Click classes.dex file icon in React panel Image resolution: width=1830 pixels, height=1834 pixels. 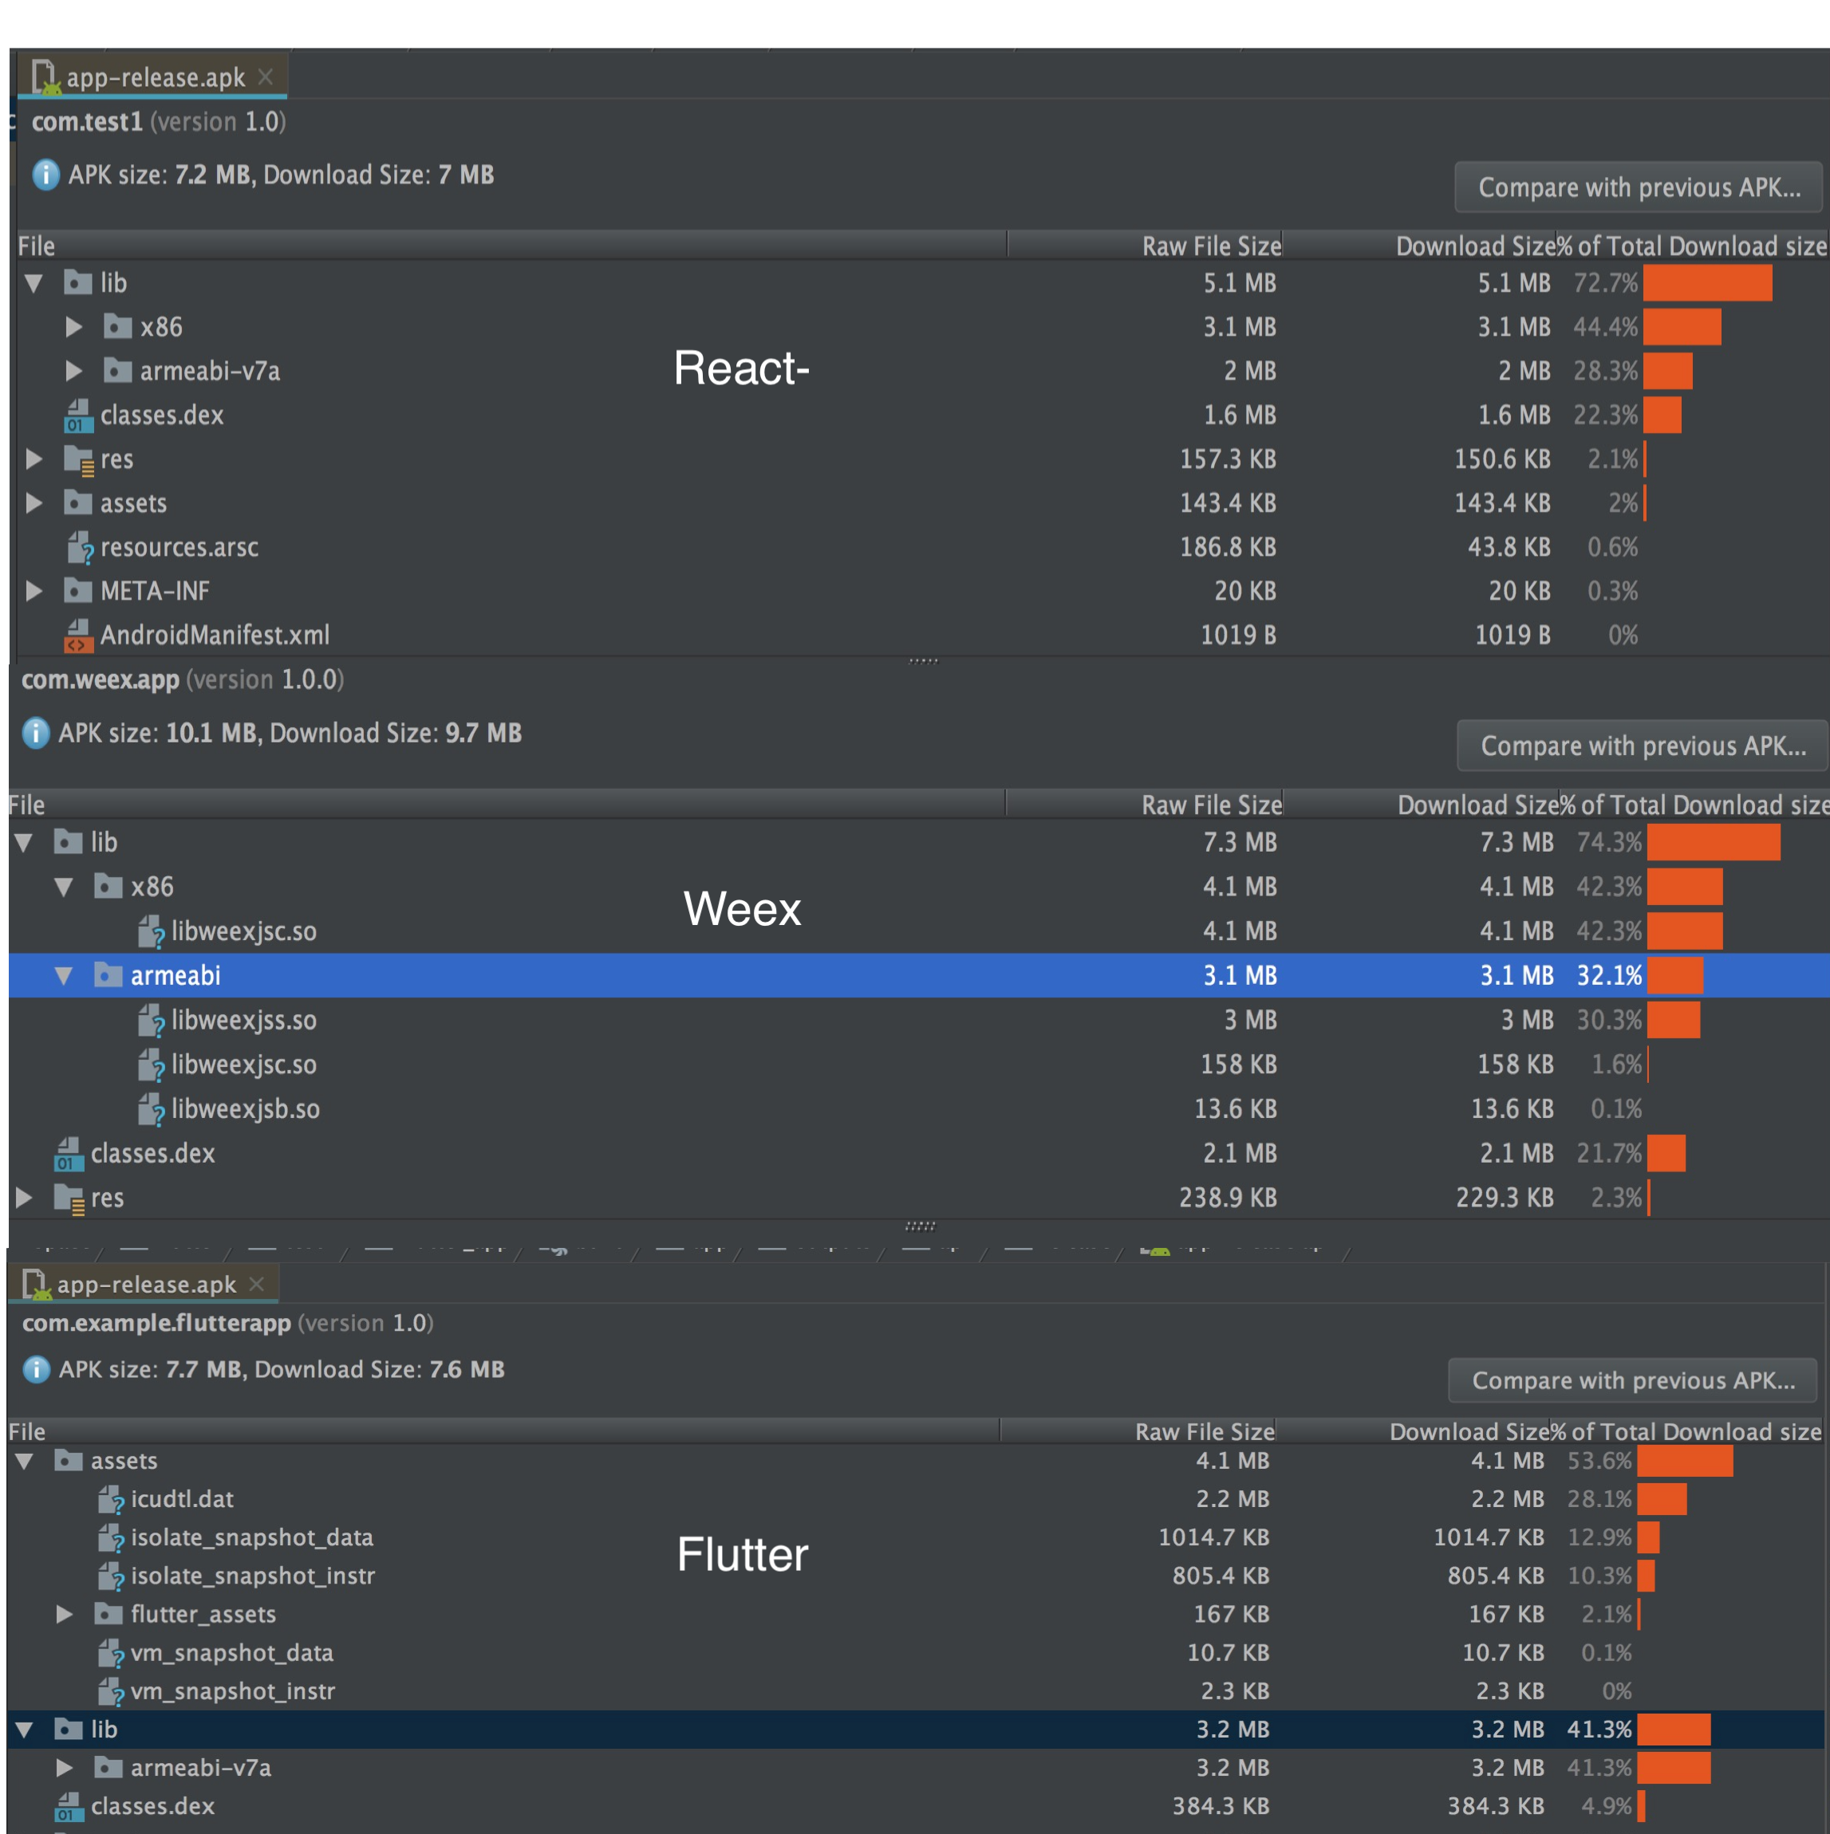coord(78,415)
